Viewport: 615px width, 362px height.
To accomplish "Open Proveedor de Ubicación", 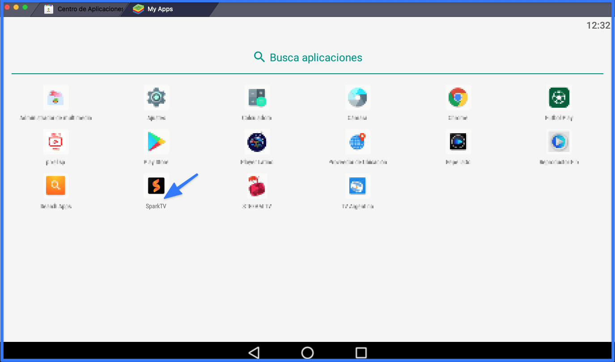I will point(358,142).
